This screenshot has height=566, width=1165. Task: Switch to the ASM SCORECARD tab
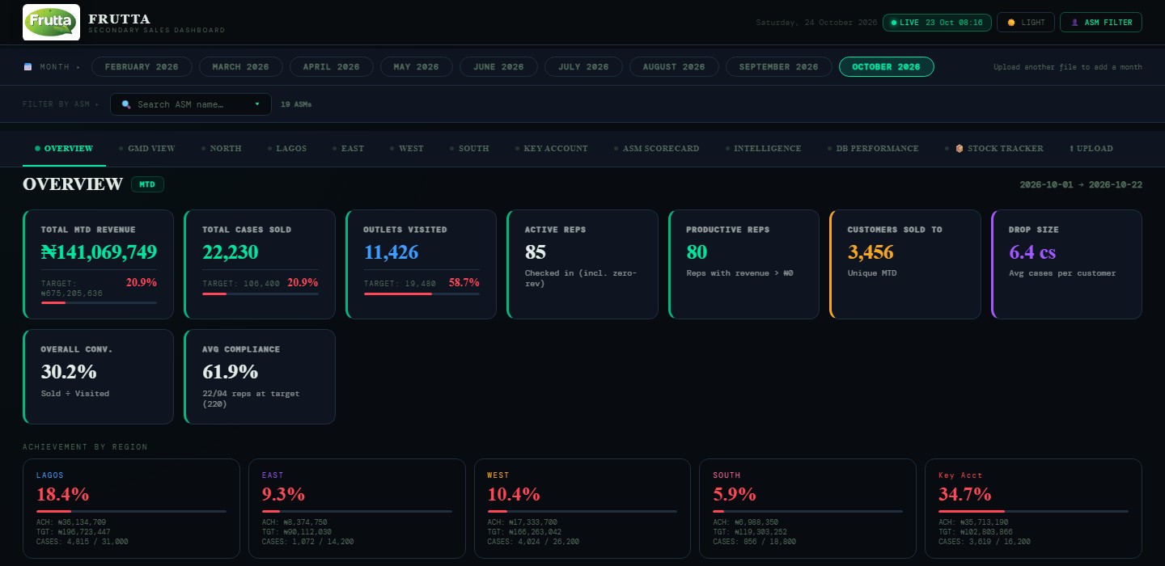[656, 149]
